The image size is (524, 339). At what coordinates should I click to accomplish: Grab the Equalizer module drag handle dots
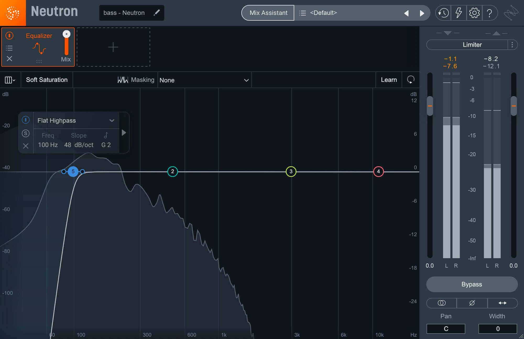point(39,61)
